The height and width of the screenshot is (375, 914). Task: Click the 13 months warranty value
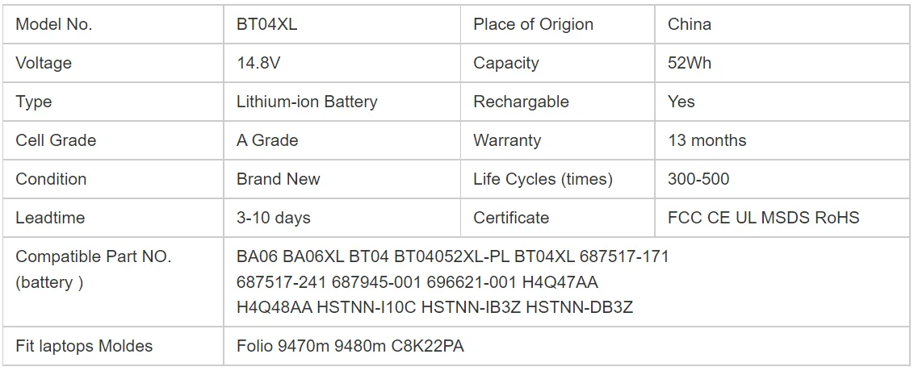pos(707,140)
